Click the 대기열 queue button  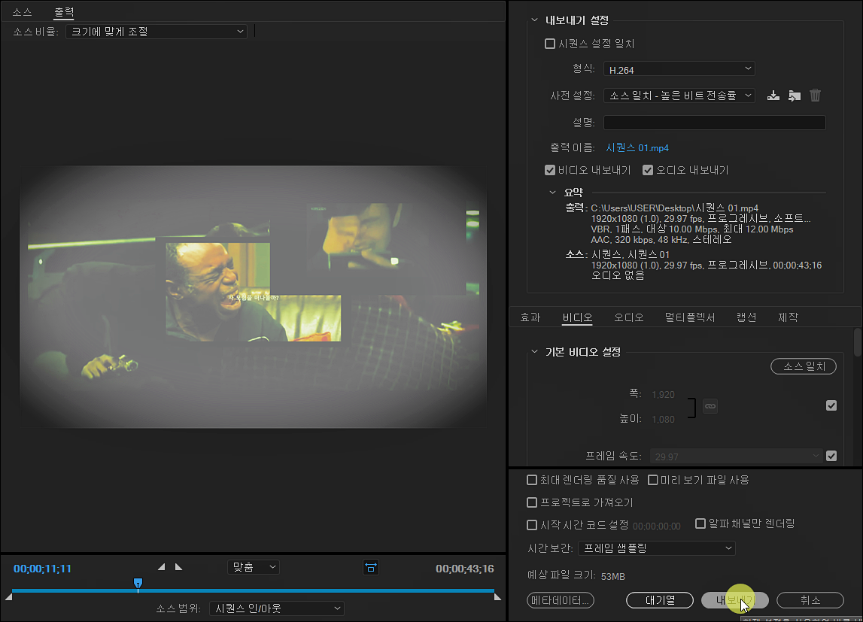coord(660,600)
